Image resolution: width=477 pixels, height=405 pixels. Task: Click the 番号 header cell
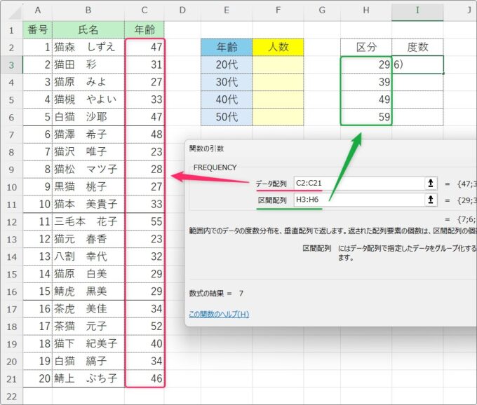pyautogui.click(x=37, y=29)
